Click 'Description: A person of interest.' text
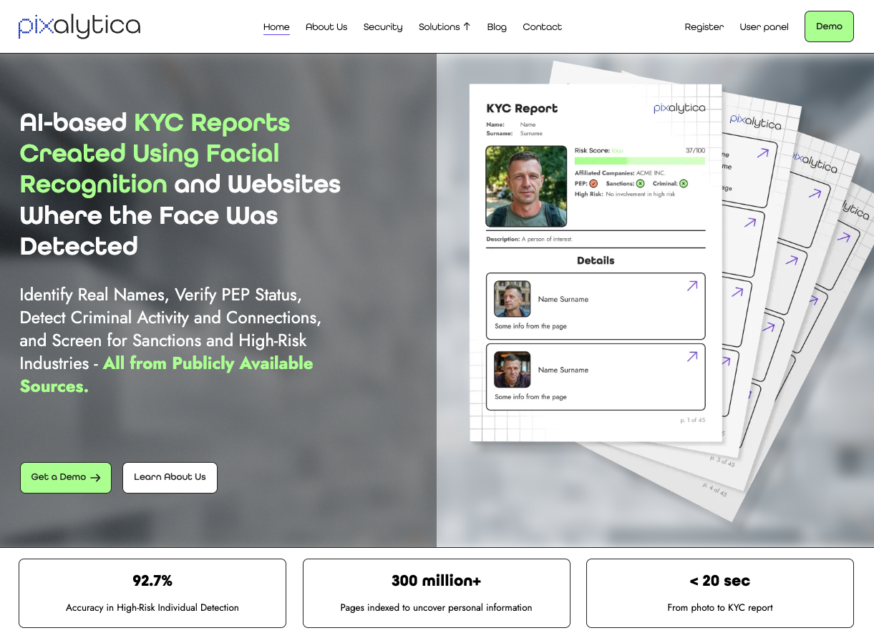This screenshot has height=638, width=874. pos(529,239)
